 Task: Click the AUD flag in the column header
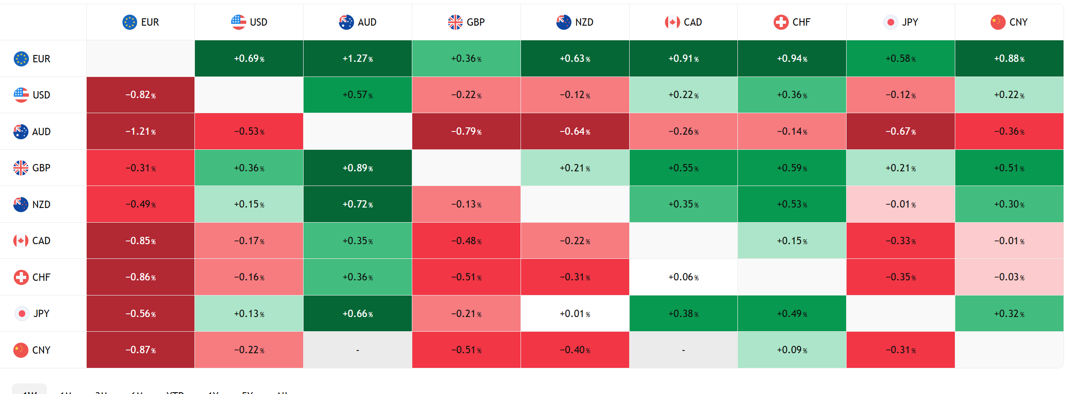pos(346,22)
